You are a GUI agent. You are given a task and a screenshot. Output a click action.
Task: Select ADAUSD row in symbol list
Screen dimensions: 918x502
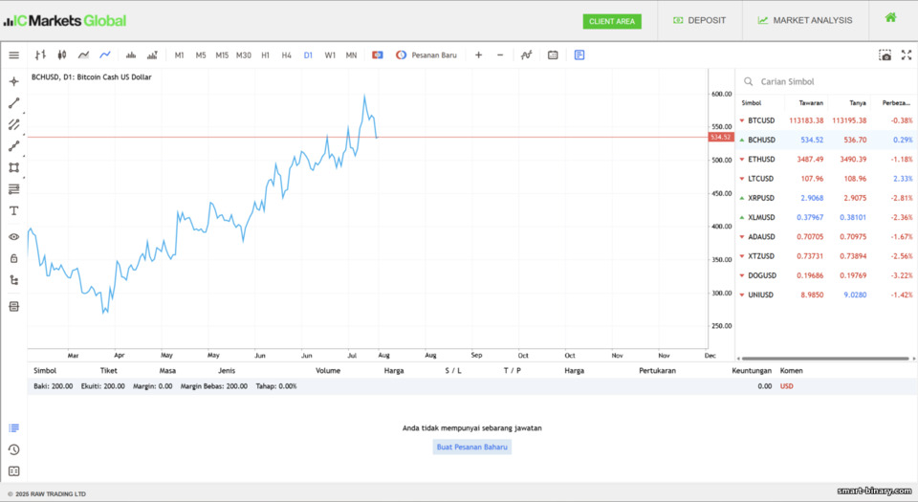(825, 236)
